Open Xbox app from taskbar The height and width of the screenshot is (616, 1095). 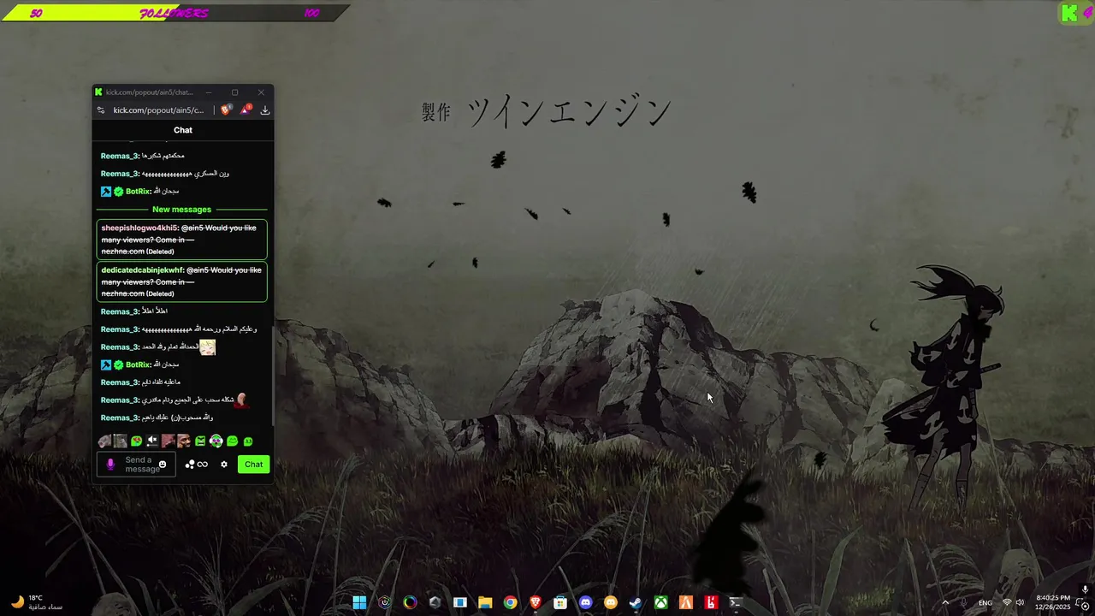pyautogui.click(x=661, y=602)
